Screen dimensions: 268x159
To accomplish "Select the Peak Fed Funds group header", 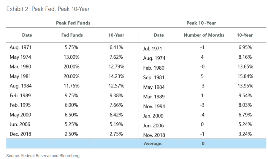I will click(x=73, y=23).
